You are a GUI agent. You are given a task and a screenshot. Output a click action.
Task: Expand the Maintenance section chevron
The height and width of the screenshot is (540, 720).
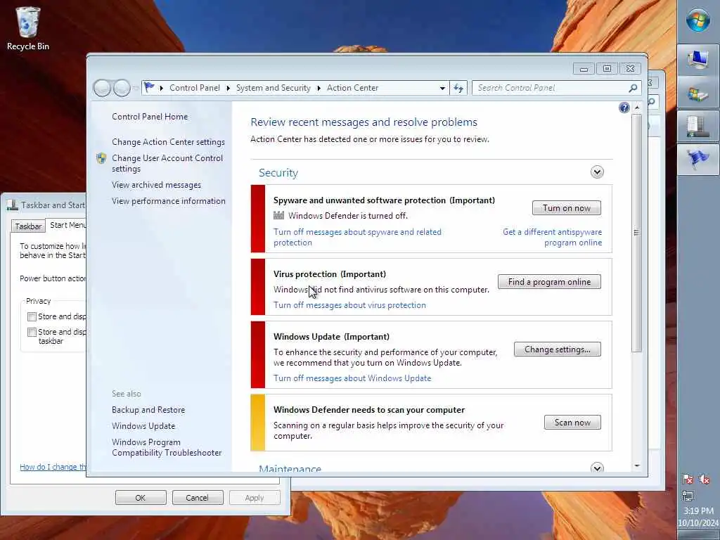click(x=597, y=468)
